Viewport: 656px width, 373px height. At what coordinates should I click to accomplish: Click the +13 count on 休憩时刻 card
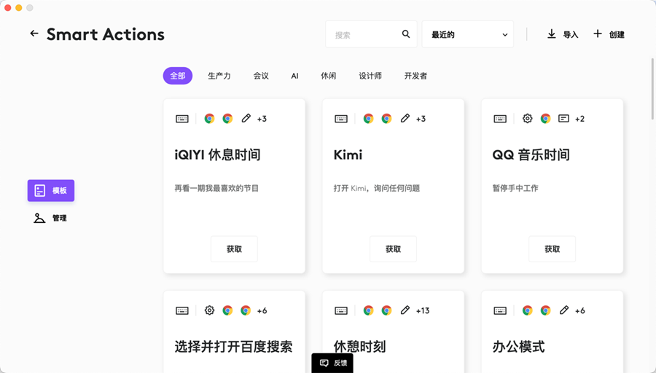click(423, 310)
